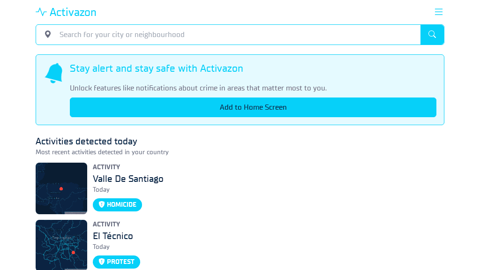The width and height of the screenshot is (480, 270).
Task: Click Add to Home Screen button
Action: [x=253, y=107]
